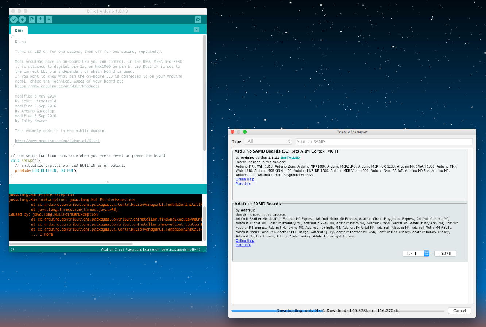Cancel the tools download

(459, 311)
